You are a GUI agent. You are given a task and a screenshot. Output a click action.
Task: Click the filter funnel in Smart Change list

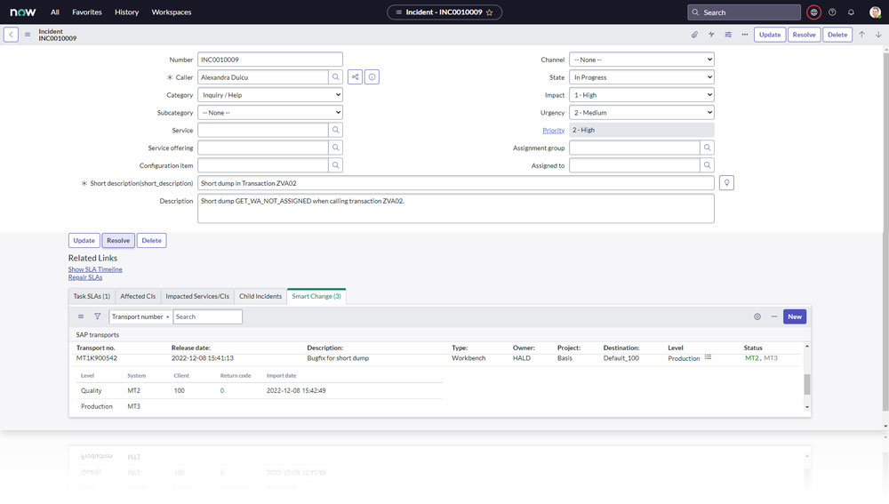[98, 316]
